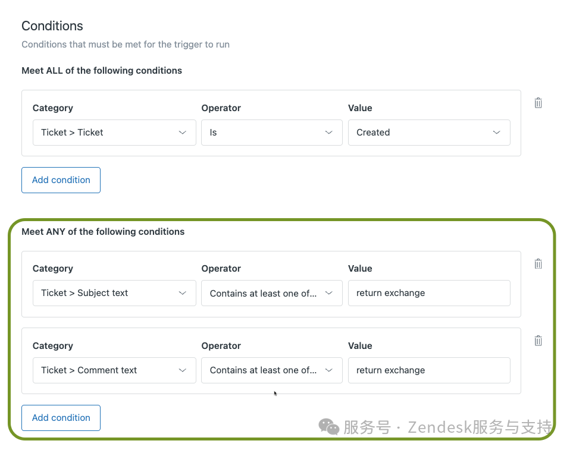
Task: Expand the operator dropdown for Comment text
Action: (271, 370)
